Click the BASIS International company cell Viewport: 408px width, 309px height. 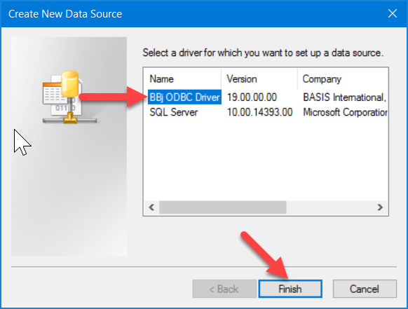point(345,97)
